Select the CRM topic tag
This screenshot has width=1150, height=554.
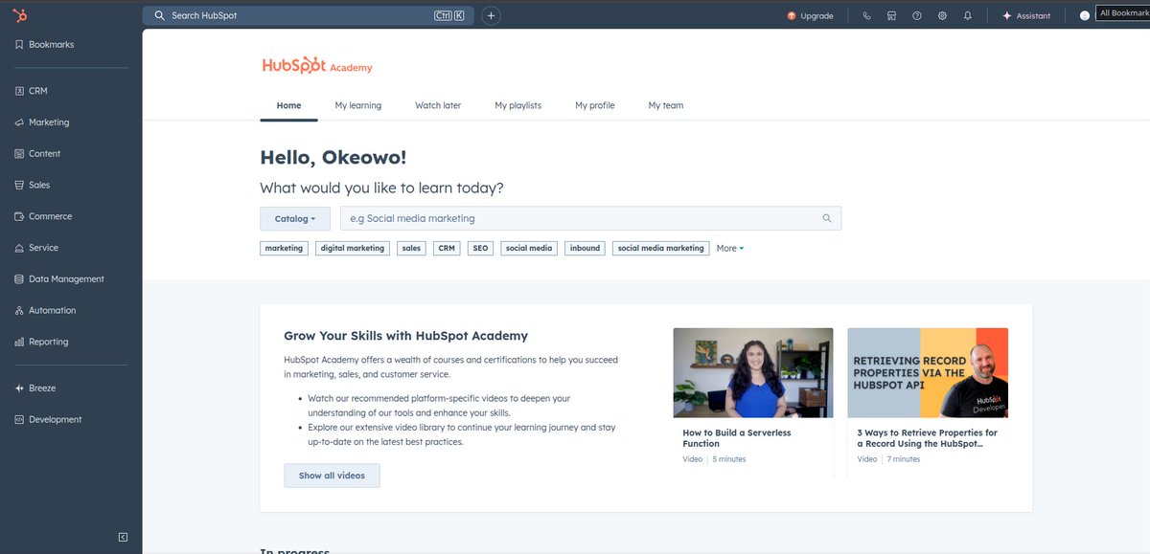click(x=447, y=248)
